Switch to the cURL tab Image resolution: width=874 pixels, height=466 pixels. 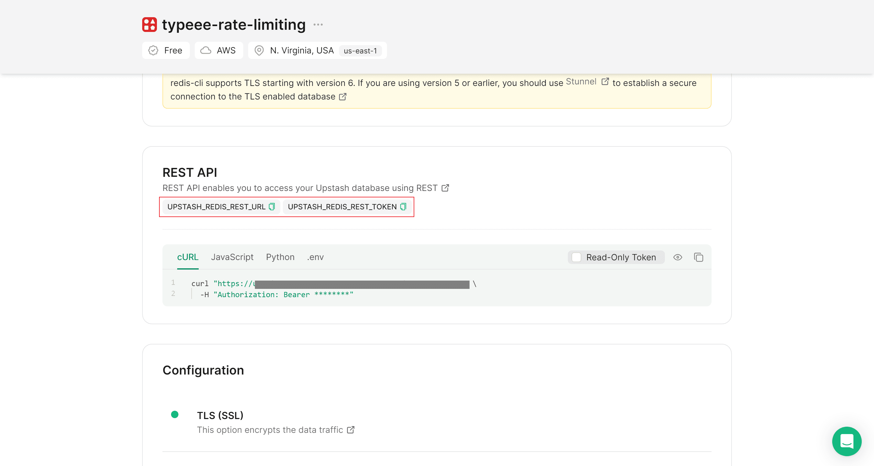pos(188,257)
